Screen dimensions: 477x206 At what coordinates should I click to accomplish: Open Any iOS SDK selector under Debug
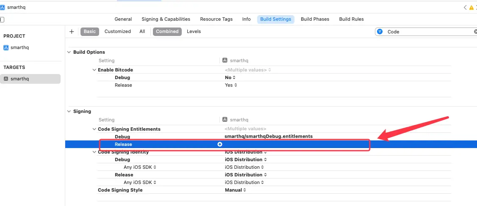140,167
